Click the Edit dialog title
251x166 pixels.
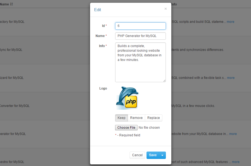[97, 10]
